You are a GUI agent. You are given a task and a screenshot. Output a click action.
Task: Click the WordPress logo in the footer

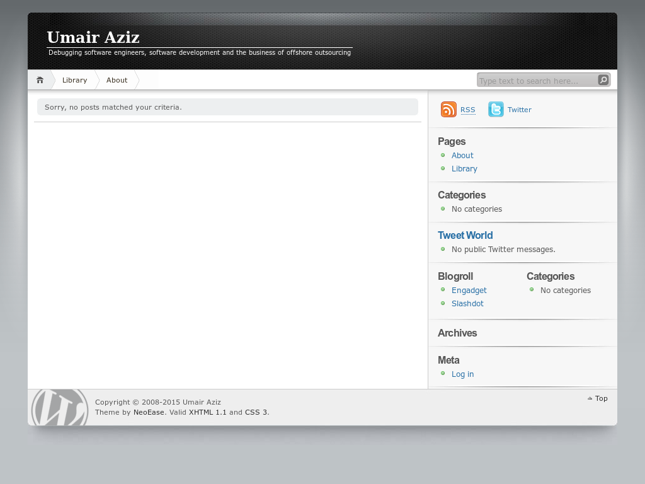point(59,407)
